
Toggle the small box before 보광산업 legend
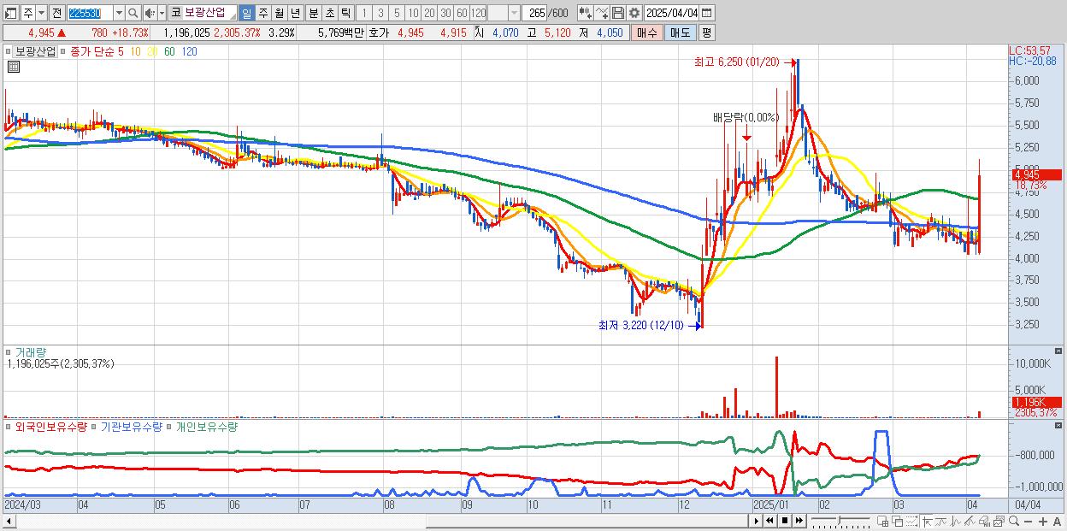pos(9,52)
